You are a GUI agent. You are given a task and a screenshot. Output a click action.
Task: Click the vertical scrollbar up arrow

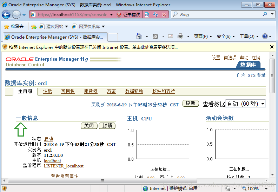point(272,56)
